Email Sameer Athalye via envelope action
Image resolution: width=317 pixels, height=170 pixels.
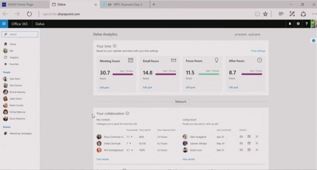[x=241, y=143]
